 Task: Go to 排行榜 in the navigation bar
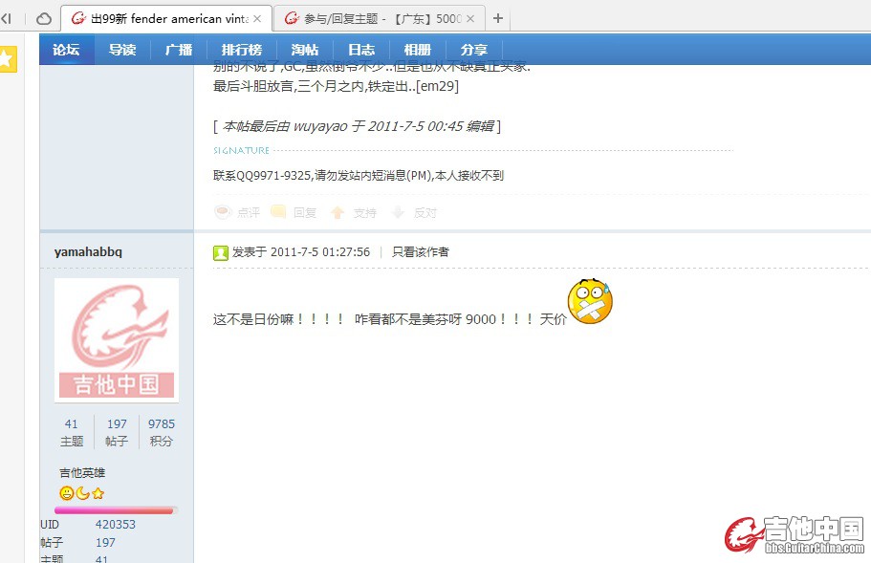tap(241, 50)
